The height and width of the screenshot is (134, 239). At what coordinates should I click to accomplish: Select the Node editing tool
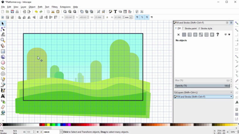point(3,29)
